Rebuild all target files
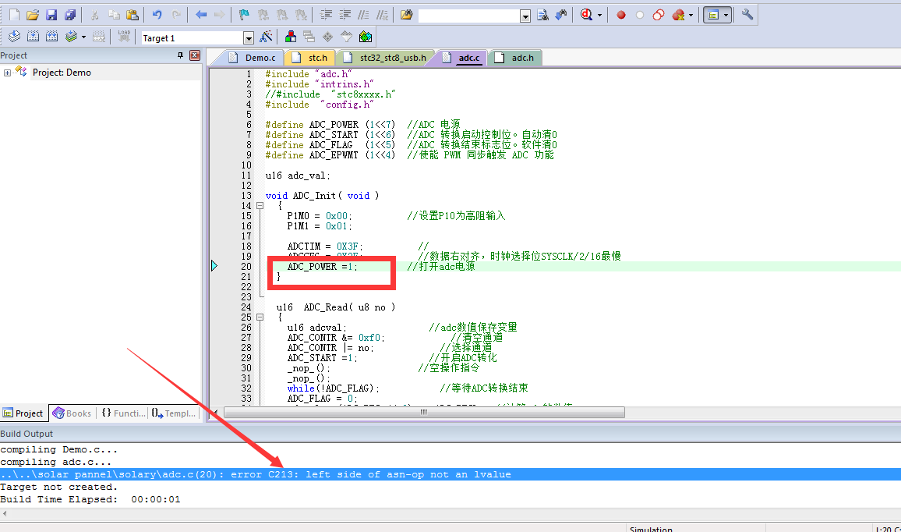901x532 pixels. click(51, 37)
